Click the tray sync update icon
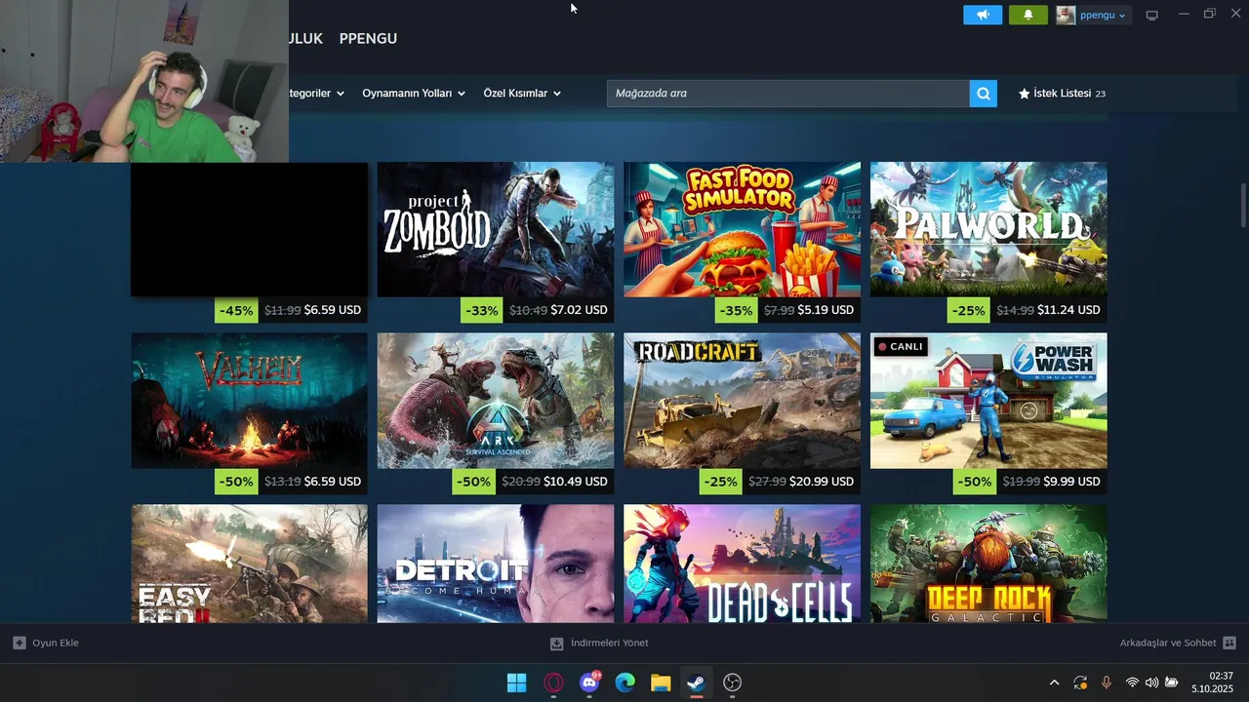Image resolution: width=1249 pixels, height=702 pixels. (1080, 682)
